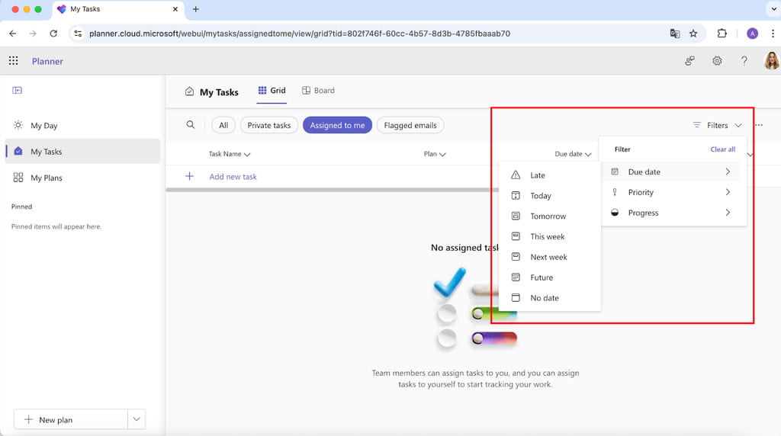This screenshot has width=781, height=436.
Task: Filter by Tomorrow due date
Action: point(549,216)
